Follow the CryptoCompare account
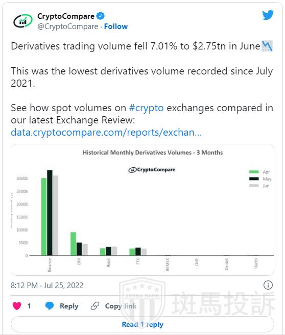Screen dimensions: 285x335 (116, 27)
